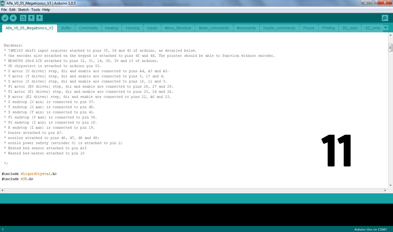
Task: Switch to the Menu_Structure tab
Action: (x=178, y=28)
